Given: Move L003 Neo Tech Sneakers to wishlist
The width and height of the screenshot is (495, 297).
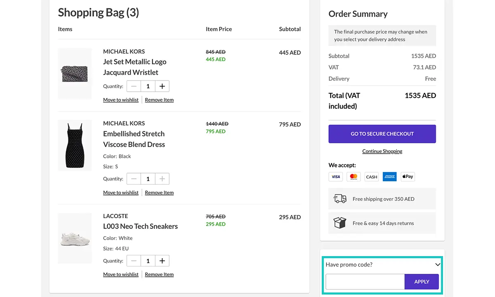Looking at the screenshot, I should (121, 274).
